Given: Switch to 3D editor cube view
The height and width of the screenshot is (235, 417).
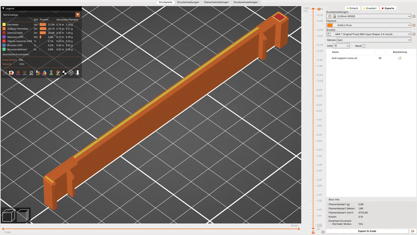Looking at the screenshot, I should coord(8,215).
